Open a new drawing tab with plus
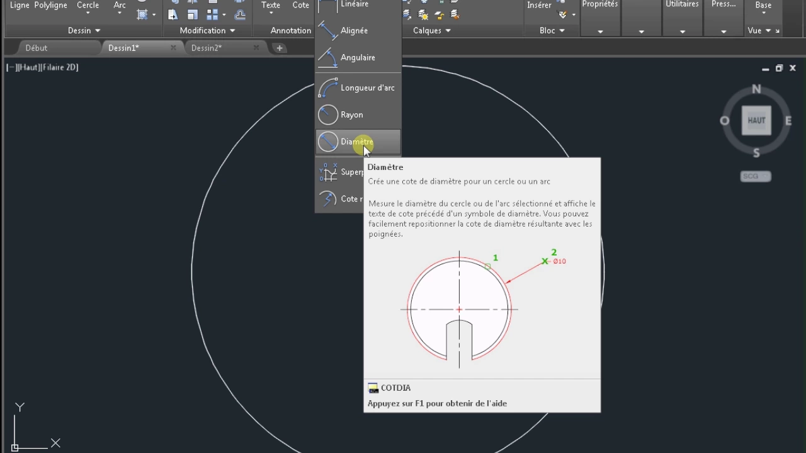 pos(279,48)
